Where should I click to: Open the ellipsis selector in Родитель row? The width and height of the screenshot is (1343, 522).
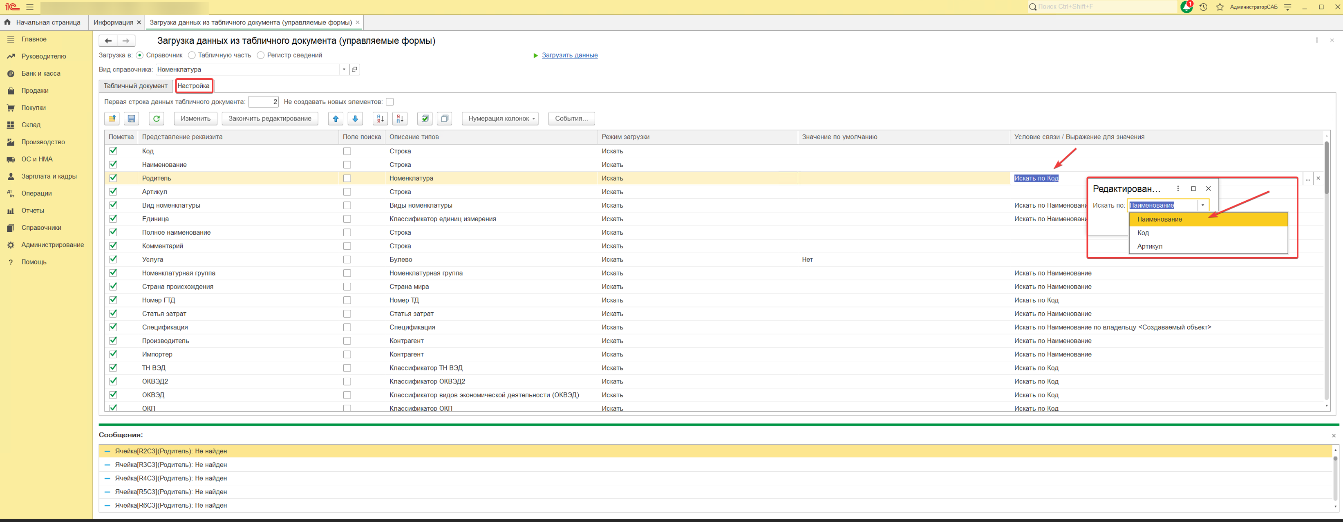click(x=1307, y=178)
